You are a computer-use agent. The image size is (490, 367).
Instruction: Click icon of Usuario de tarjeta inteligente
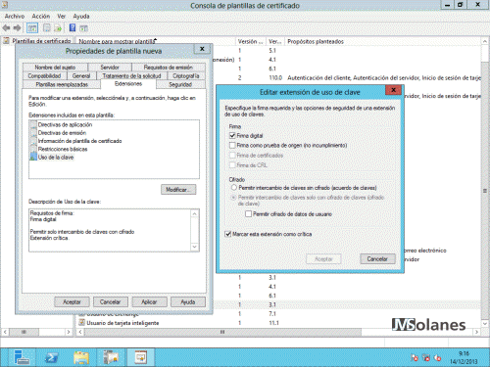[x=81, y=323]
